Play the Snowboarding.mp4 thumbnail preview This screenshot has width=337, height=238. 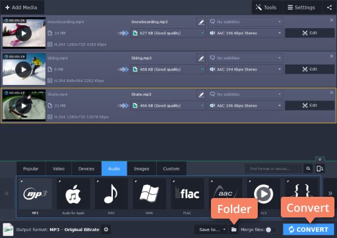click(24, 33)
